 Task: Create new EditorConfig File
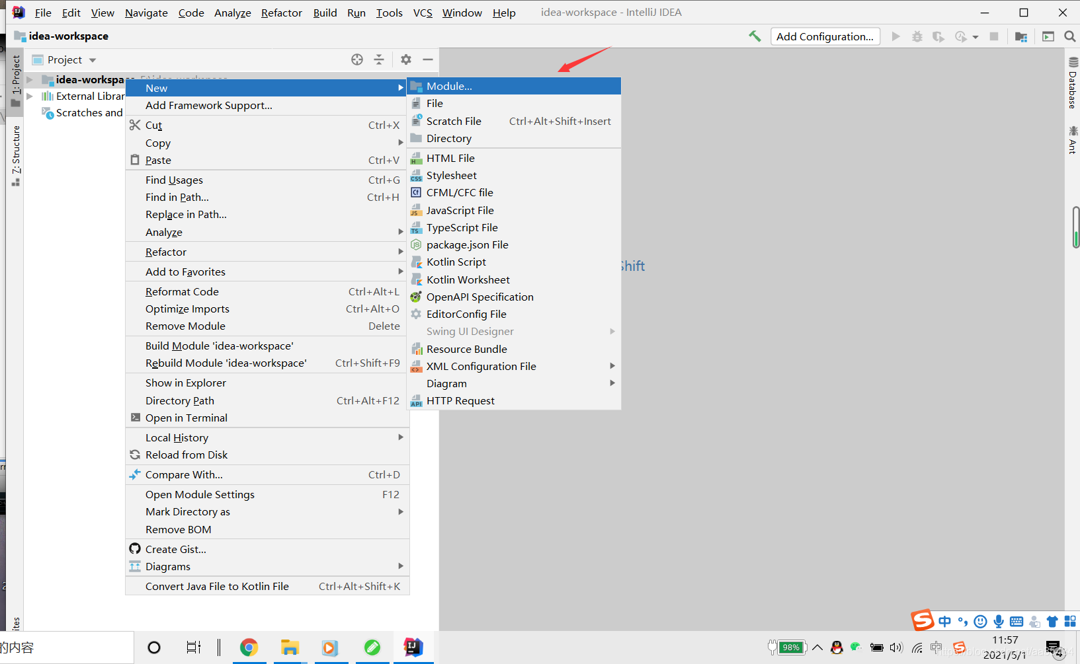coord(514,314)
